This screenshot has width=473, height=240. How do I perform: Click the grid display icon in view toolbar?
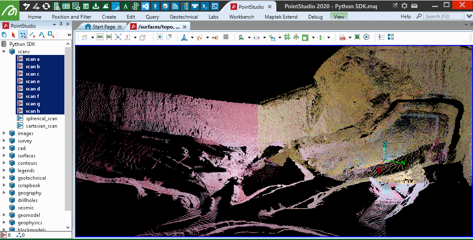(226, 37)
